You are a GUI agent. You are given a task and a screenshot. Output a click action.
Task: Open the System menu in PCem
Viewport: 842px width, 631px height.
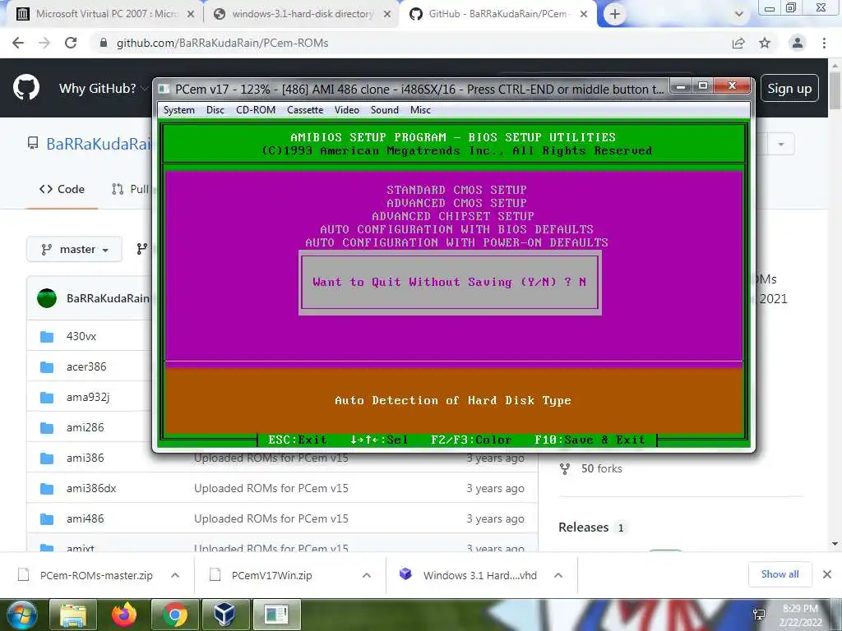pos(178,110)
